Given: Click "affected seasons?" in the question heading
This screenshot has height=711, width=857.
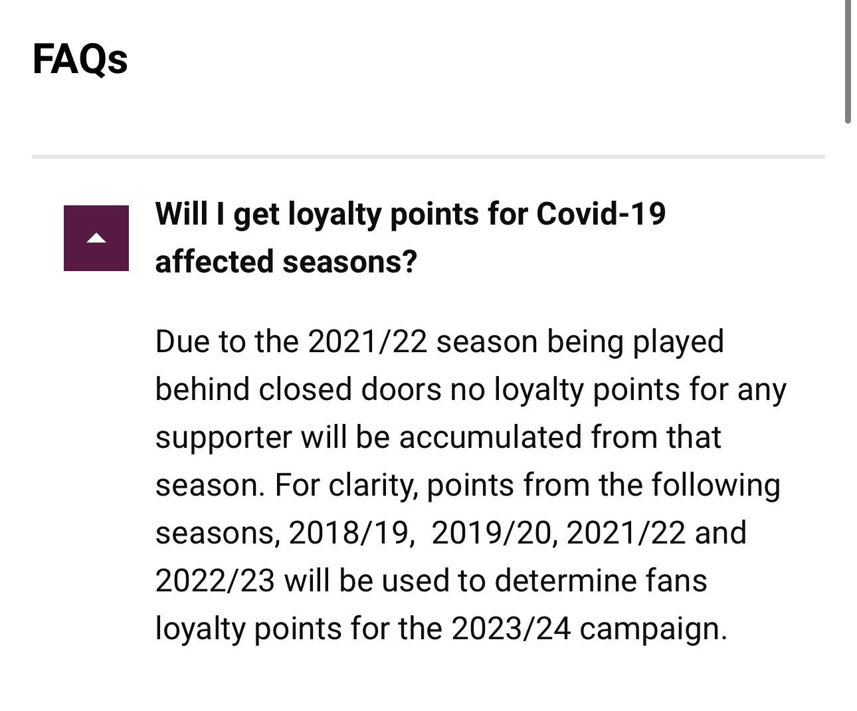Looking at the screenshot, I should [286, 261].
